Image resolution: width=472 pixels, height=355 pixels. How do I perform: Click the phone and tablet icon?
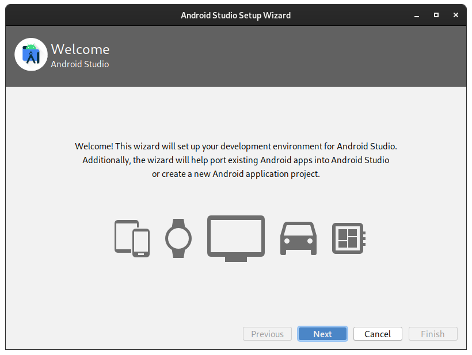coord(132,238)
